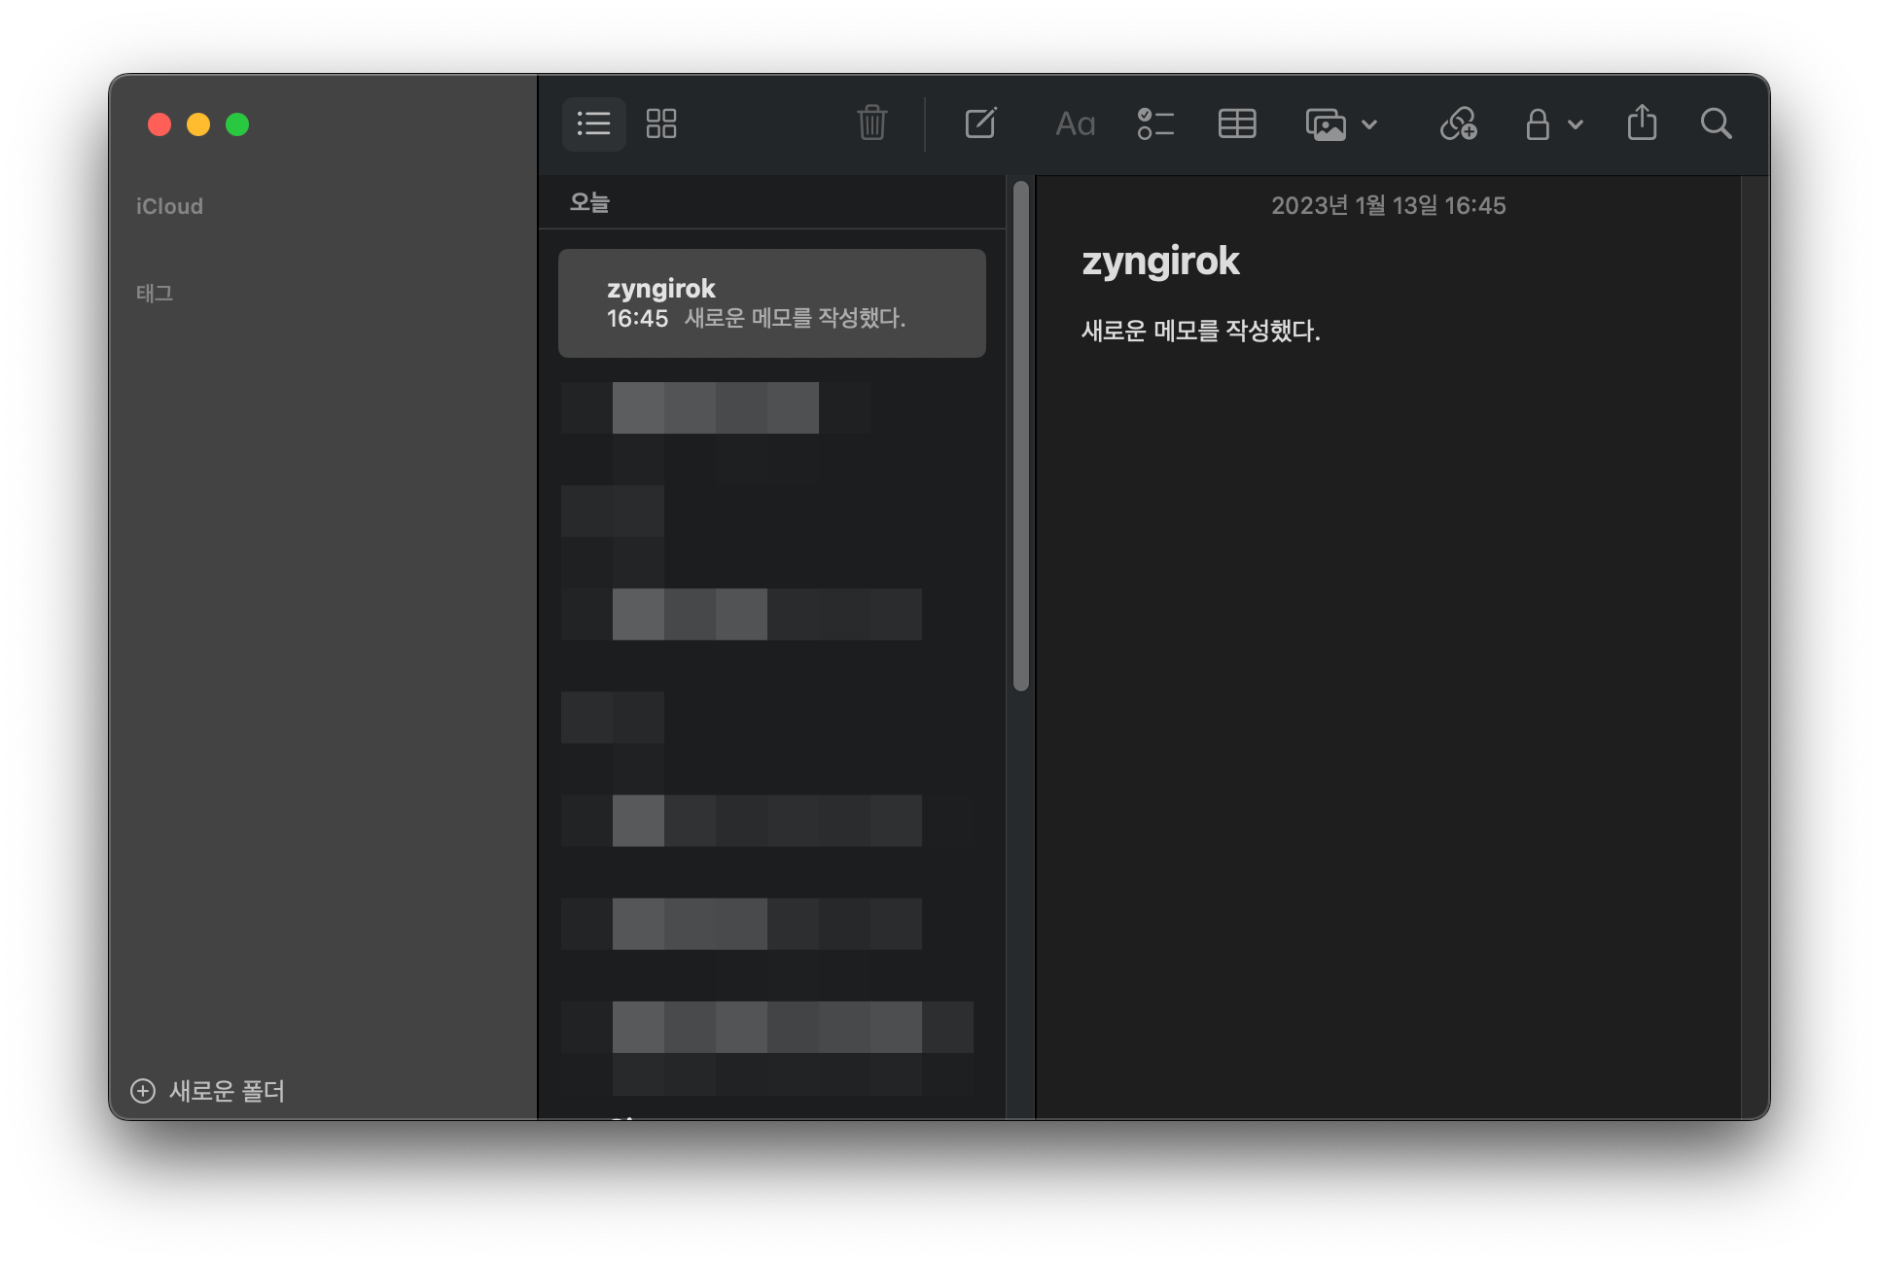Insert a checklist into the note
Viewport: 1879px width, 1264px height.
pyautogui.click(x=1155, y=123)
